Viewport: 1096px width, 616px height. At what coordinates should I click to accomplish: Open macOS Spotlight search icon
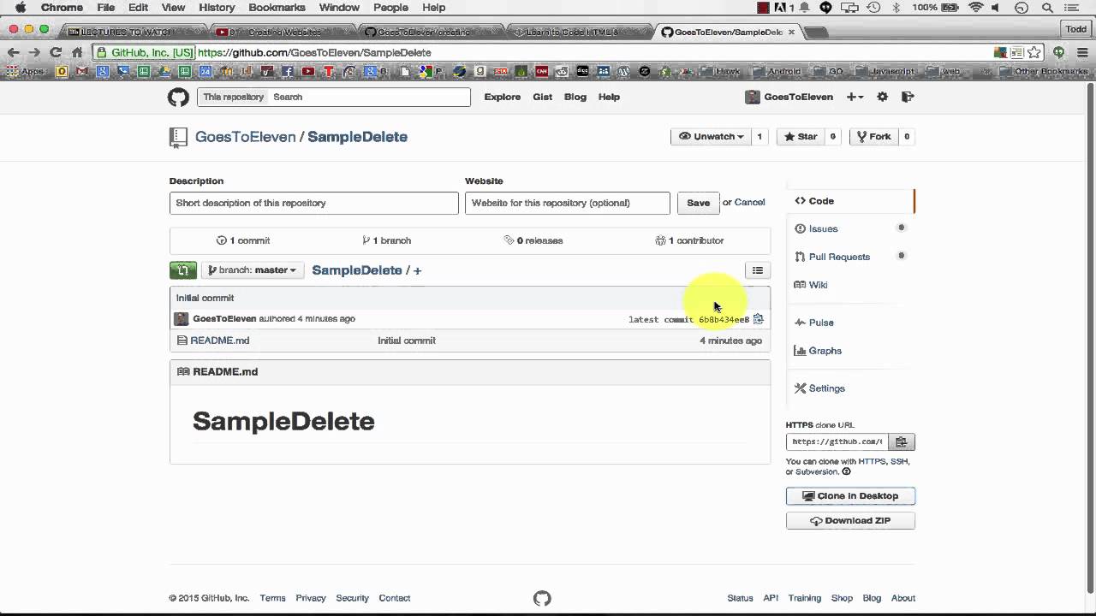pos(1047,8)
